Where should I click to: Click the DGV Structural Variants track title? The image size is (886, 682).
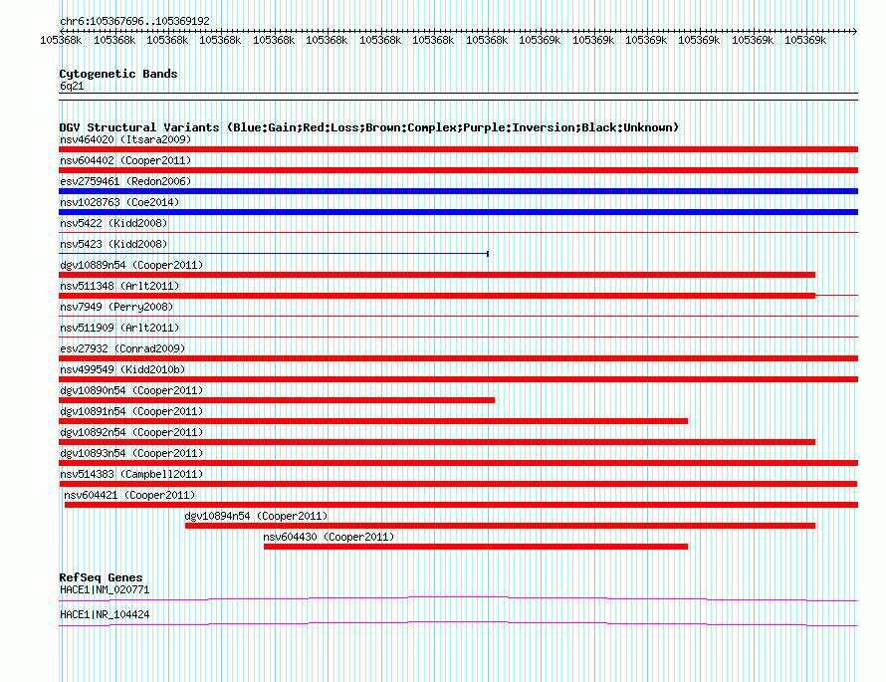point(368,127)
